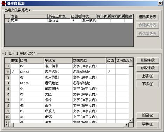Select field name 客户编号
Image resolution: width=164 pixels, height=132 pixels.
point(58,66)
